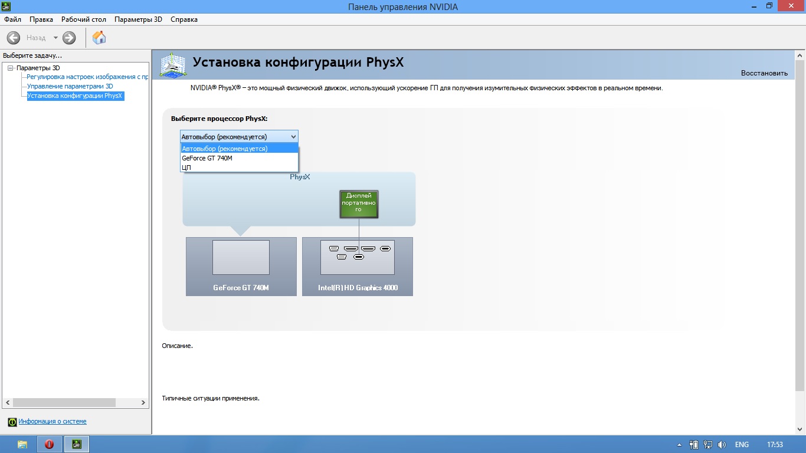Viewport: 806px width, 453px height.
Task: Click the main pane scroll-down arrow
Action: (x=800, y=429)
